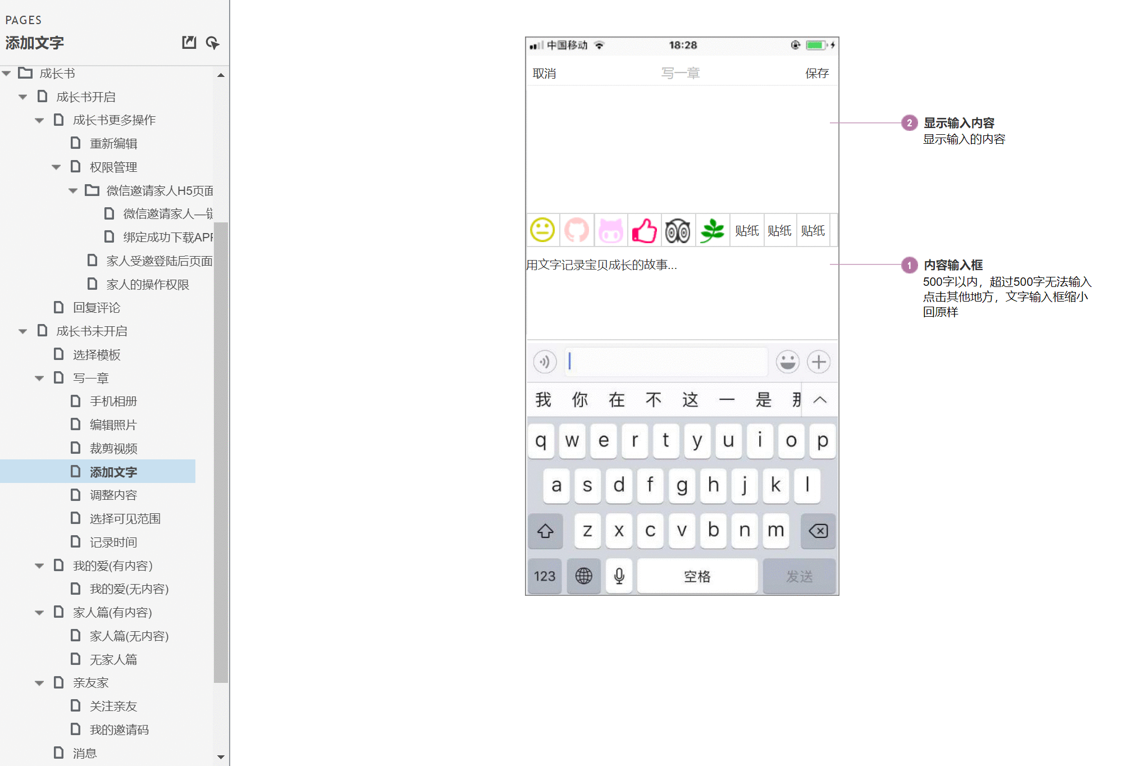
Task: Tap the smiley emoji button in the chat bar
Action: [788, 362]
